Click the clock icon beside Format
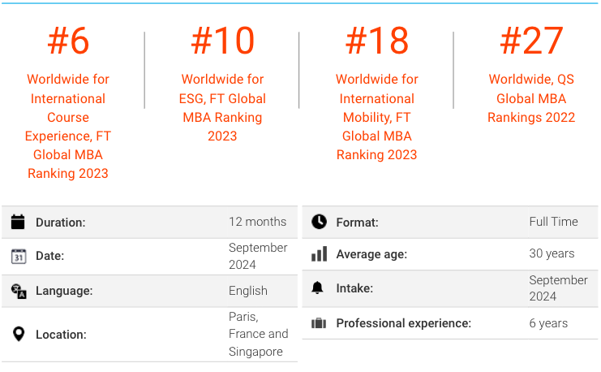601x372 pixels. (319, 222)
